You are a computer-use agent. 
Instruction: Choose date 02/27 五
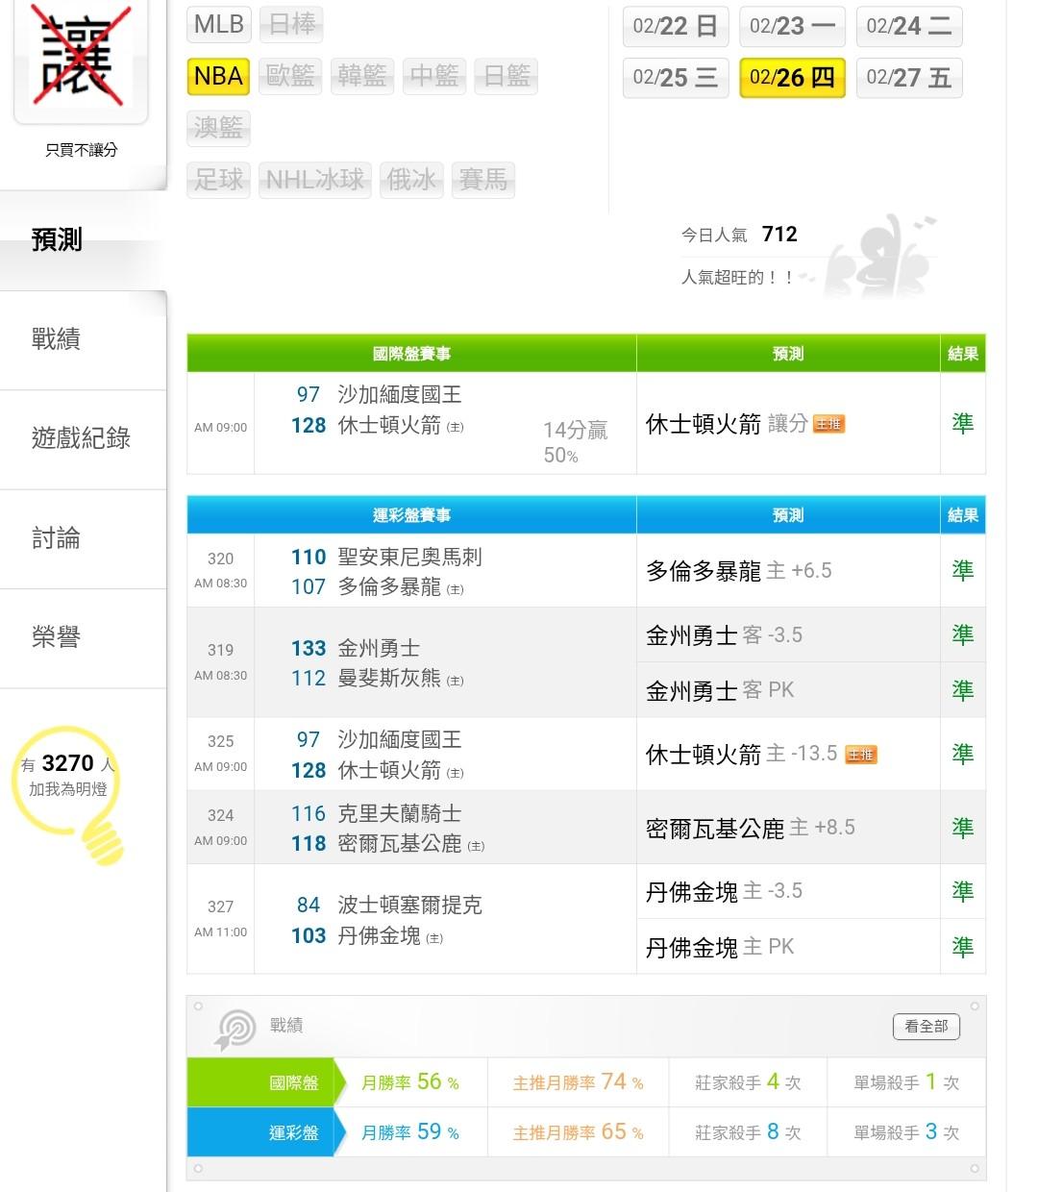pos(909,78)
